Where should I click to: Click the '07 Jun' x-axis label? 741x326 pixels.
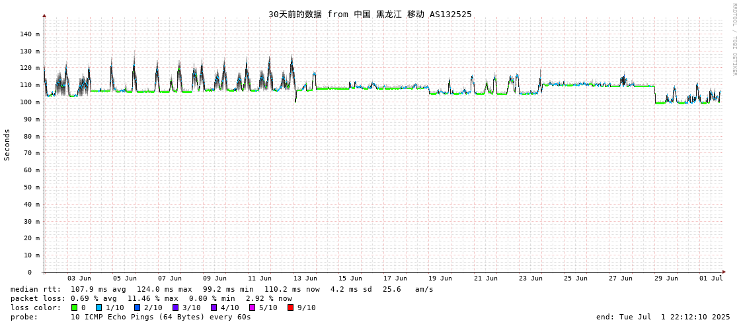click(x=170, y=278)
